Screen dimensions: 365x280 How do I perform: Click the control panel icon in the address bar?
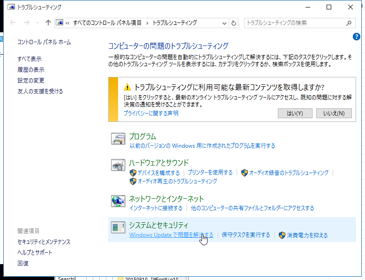(60, 23)
